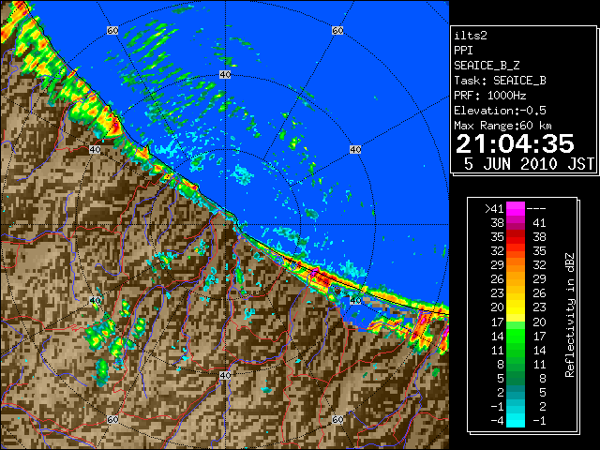Image resolution: width=600 pixels, height=450 pixels.
Task: Click the '>41' legend label
Action: (x=494, y=208)
